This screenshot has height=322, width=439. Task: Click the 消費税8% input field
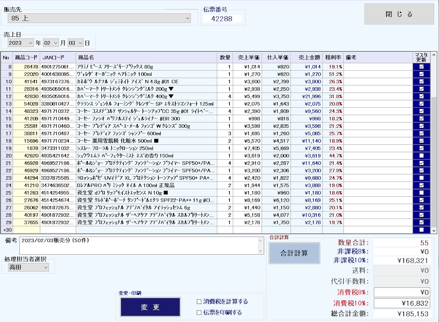[402, 292]
